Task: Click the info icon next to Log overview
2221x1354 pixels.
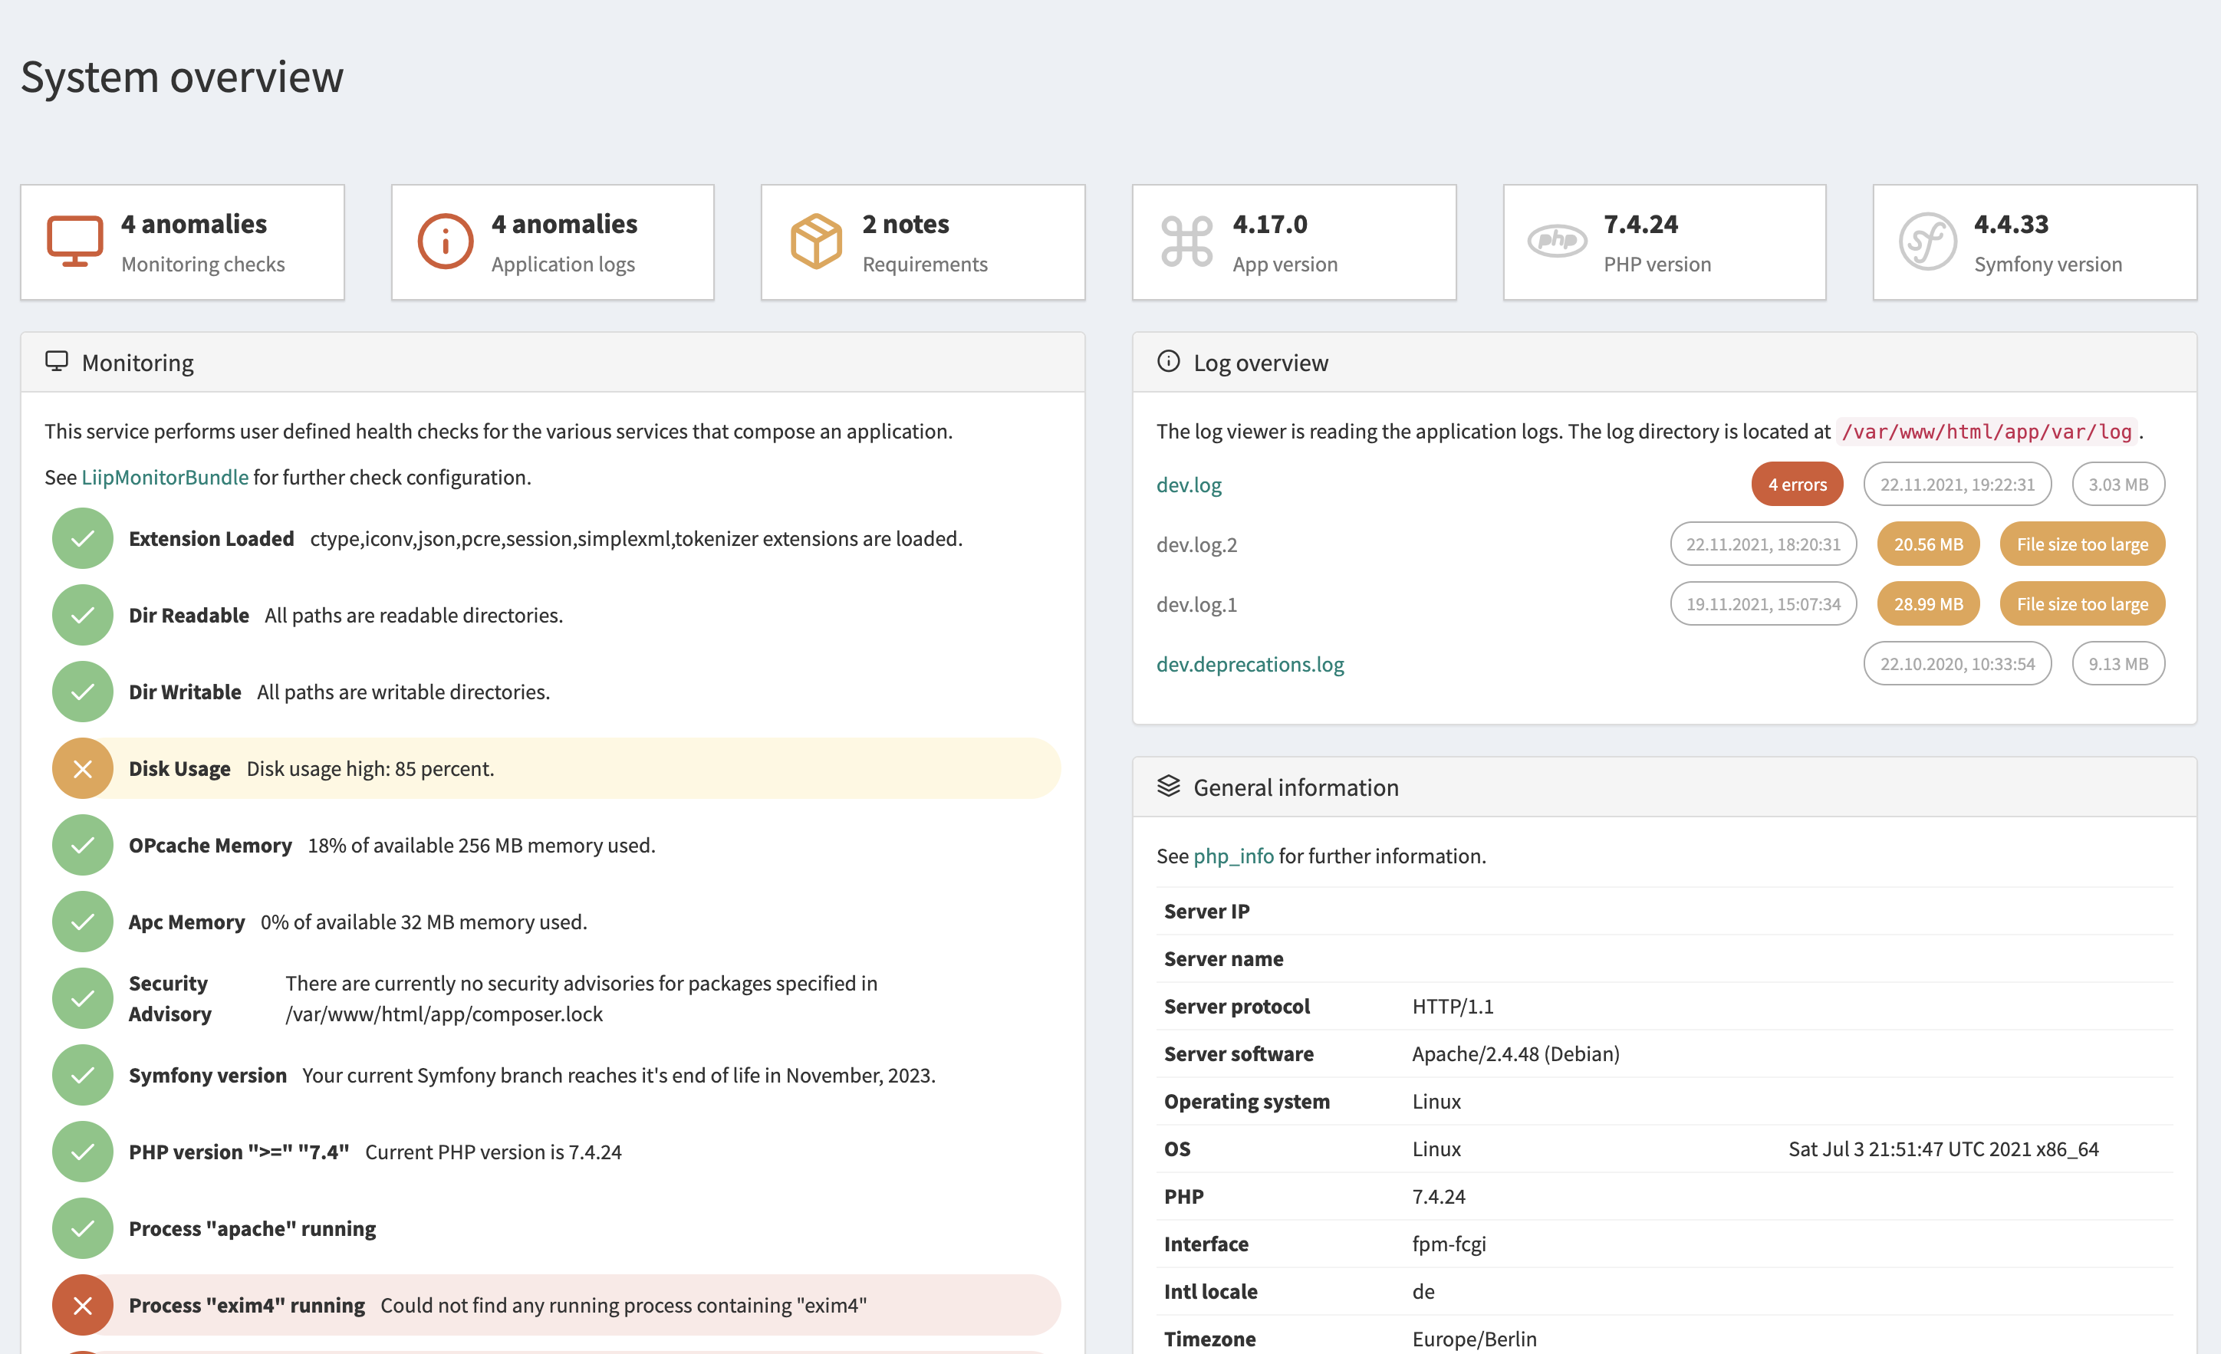Action: tap(1168, 361)
